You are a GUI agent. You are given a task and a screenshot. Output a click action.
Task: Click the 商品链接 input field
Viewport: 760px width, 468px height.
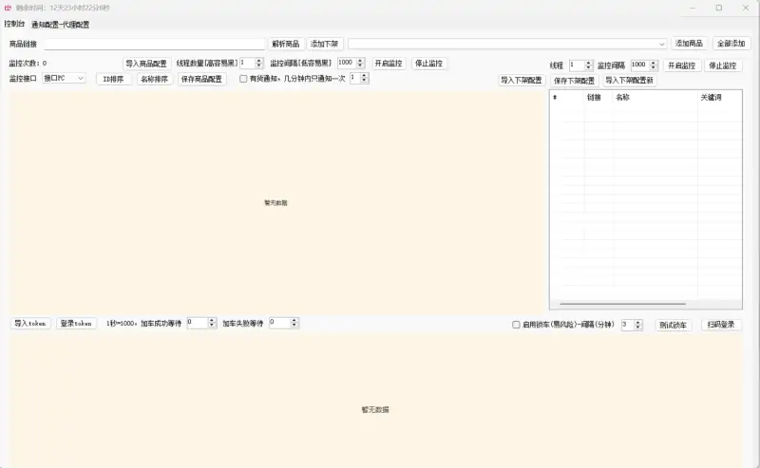click(x=154, y=44)
